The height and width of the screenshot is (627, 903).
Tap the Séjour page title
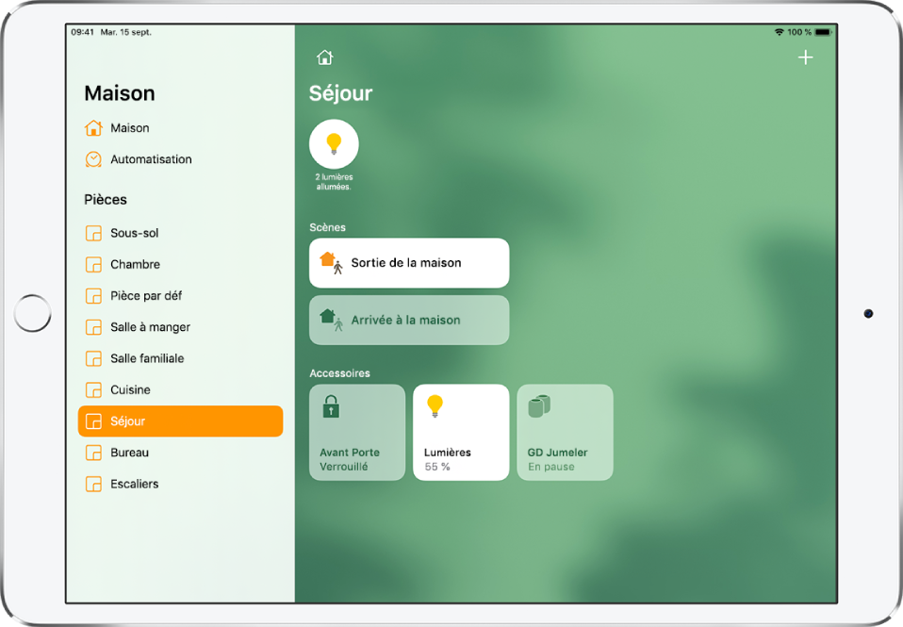pos(340,93)
